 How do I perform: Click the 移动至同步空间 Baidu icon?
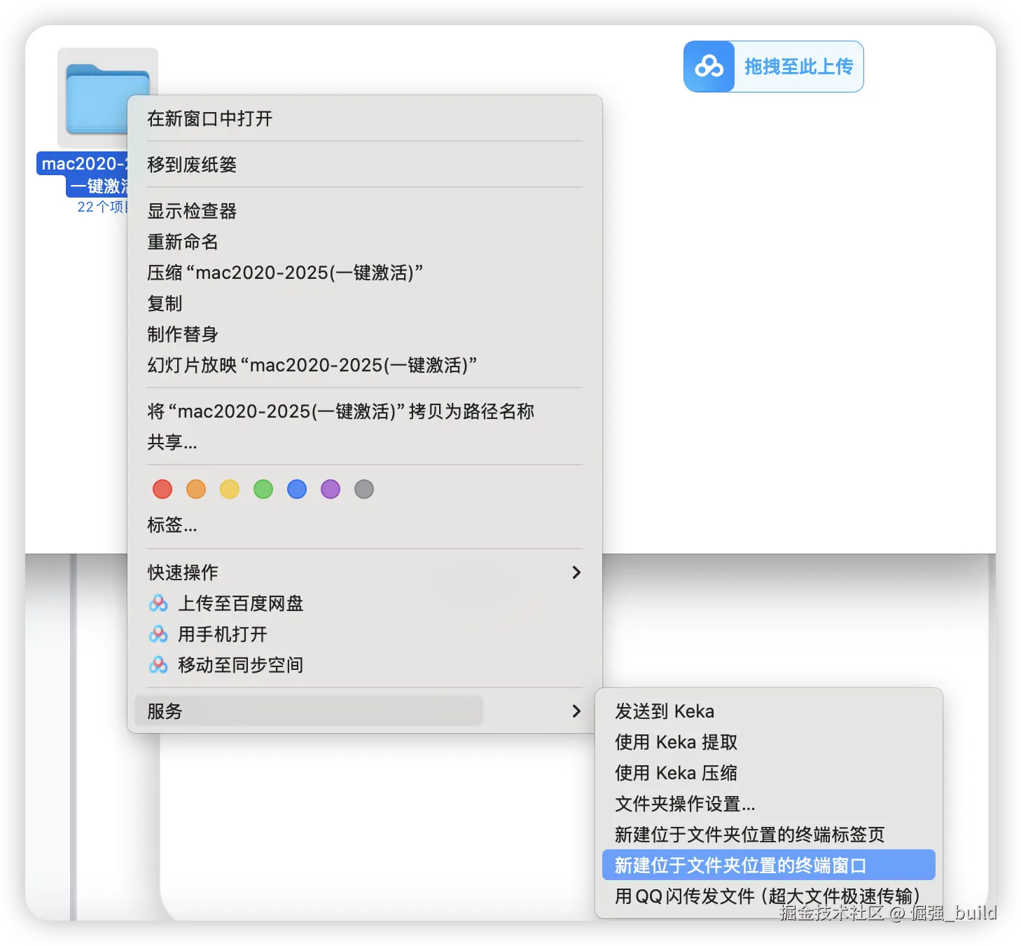pos(158,665)
